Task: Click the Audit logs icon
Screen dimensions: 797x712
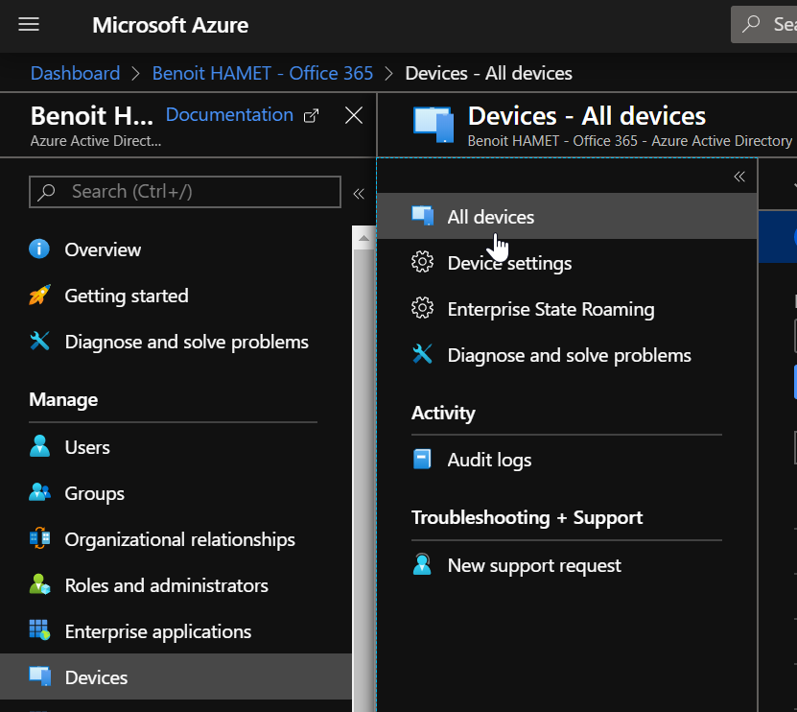Action: pos(422,460)
